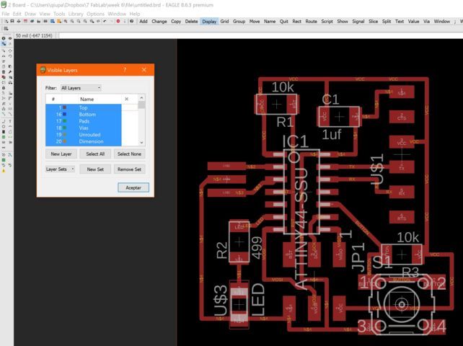Select the Show eye tool
Viewport: 463px width, 346px height.
click(x=10, y=38)
